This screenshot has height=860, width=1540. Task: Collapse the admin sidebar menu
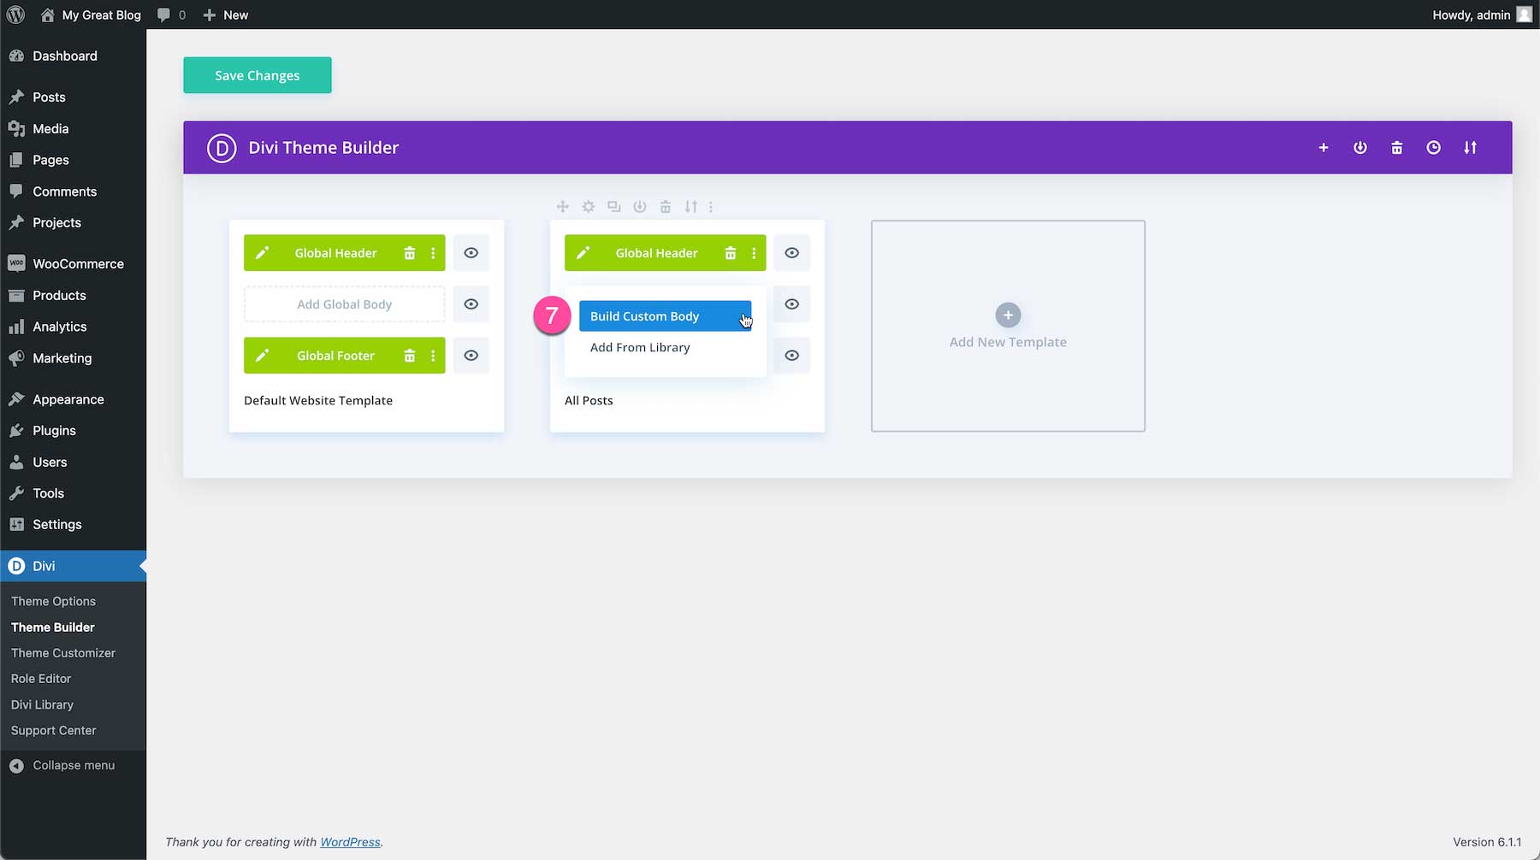click(73, 766)
